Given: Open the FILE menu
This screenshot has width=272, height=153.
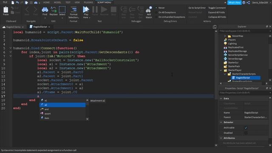Looking at the screenshot, I should (x=5, y=3).
